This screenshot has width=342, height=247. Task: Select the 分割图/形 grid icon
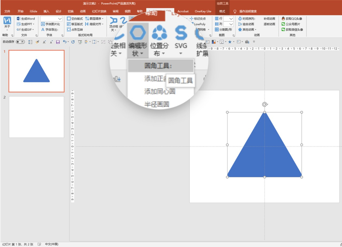[217, 29]
